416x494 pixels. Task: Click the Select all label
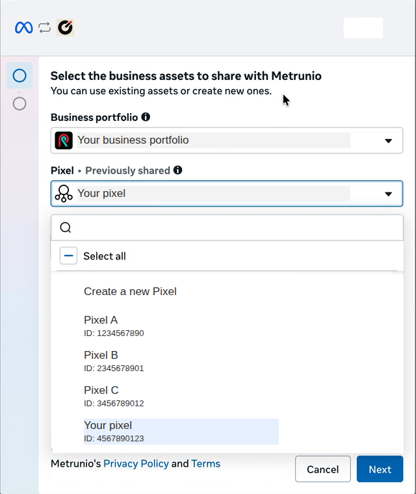click(x=105, y=256)
